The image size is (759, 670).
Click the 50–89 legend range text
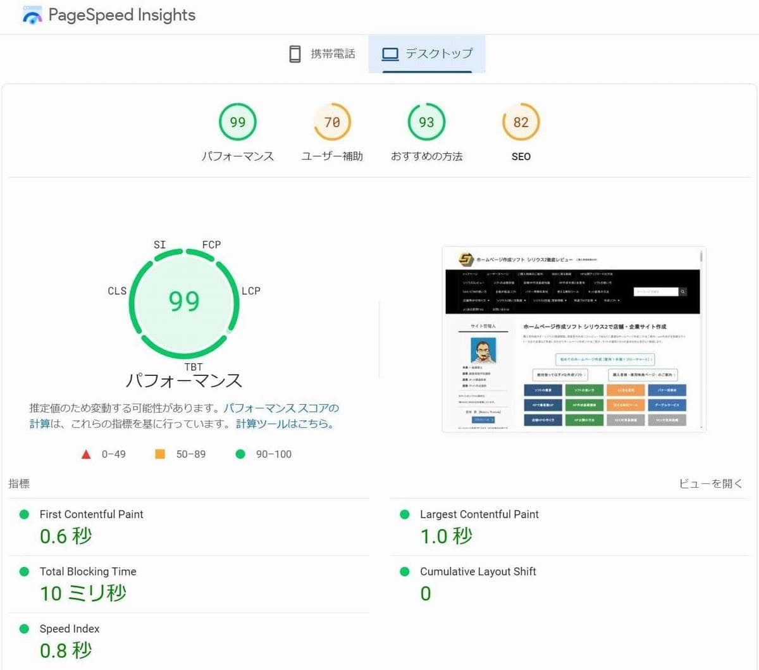coord(191,454)
